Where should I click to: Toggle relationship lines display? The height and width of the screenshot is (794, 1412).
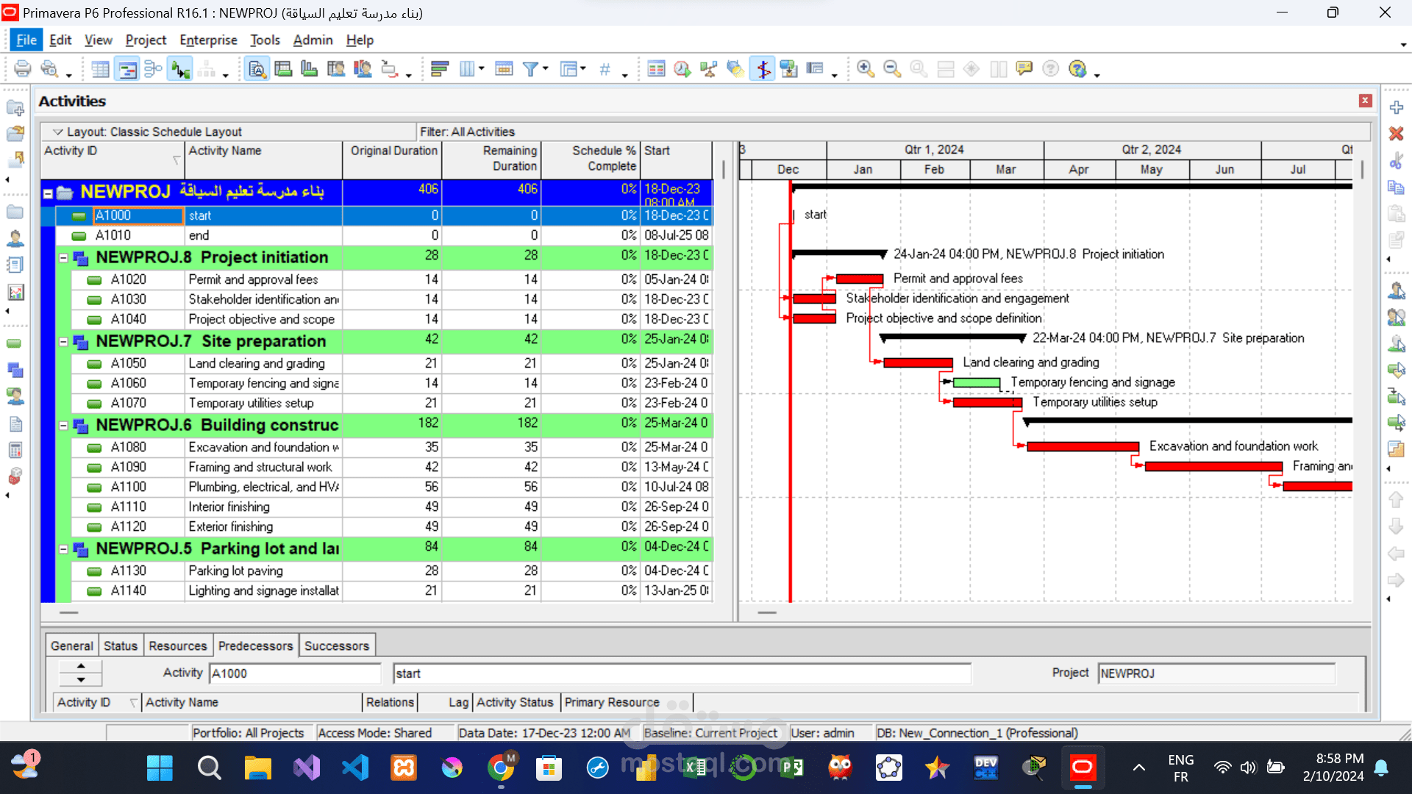[180, 69]
